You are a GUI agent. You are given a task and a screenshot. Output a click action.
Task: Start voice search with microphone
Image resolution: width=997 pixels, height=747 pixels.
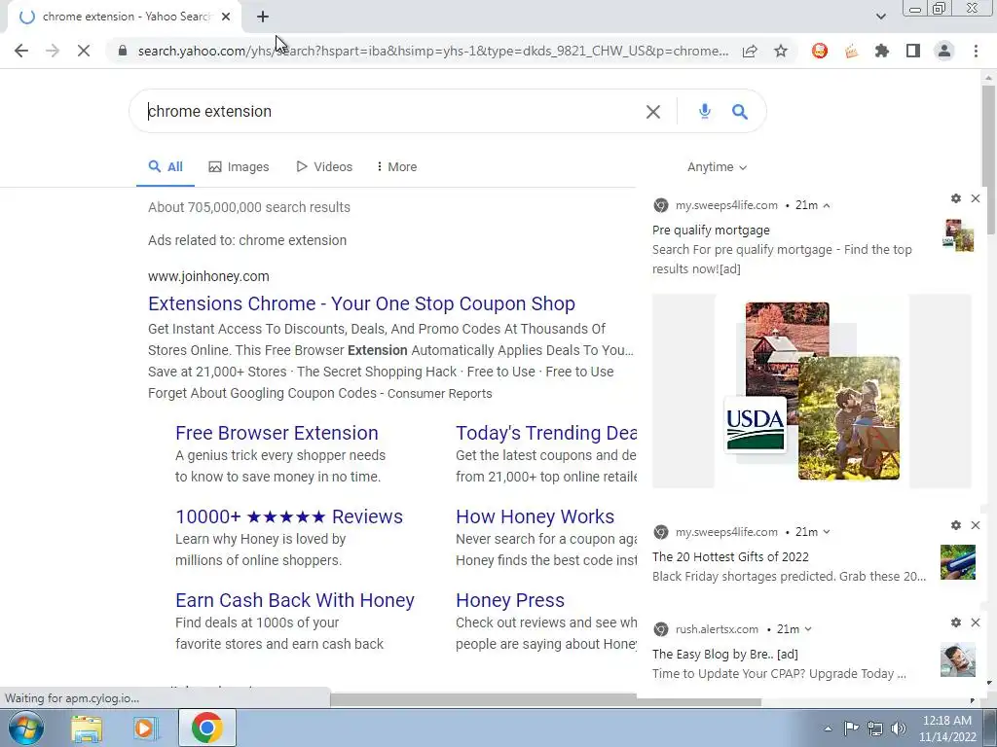pyautogui.click(x=705, y=111)
